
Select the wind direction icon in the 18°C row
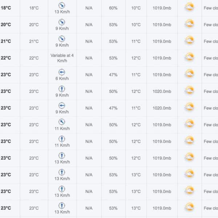pos(62,5)
